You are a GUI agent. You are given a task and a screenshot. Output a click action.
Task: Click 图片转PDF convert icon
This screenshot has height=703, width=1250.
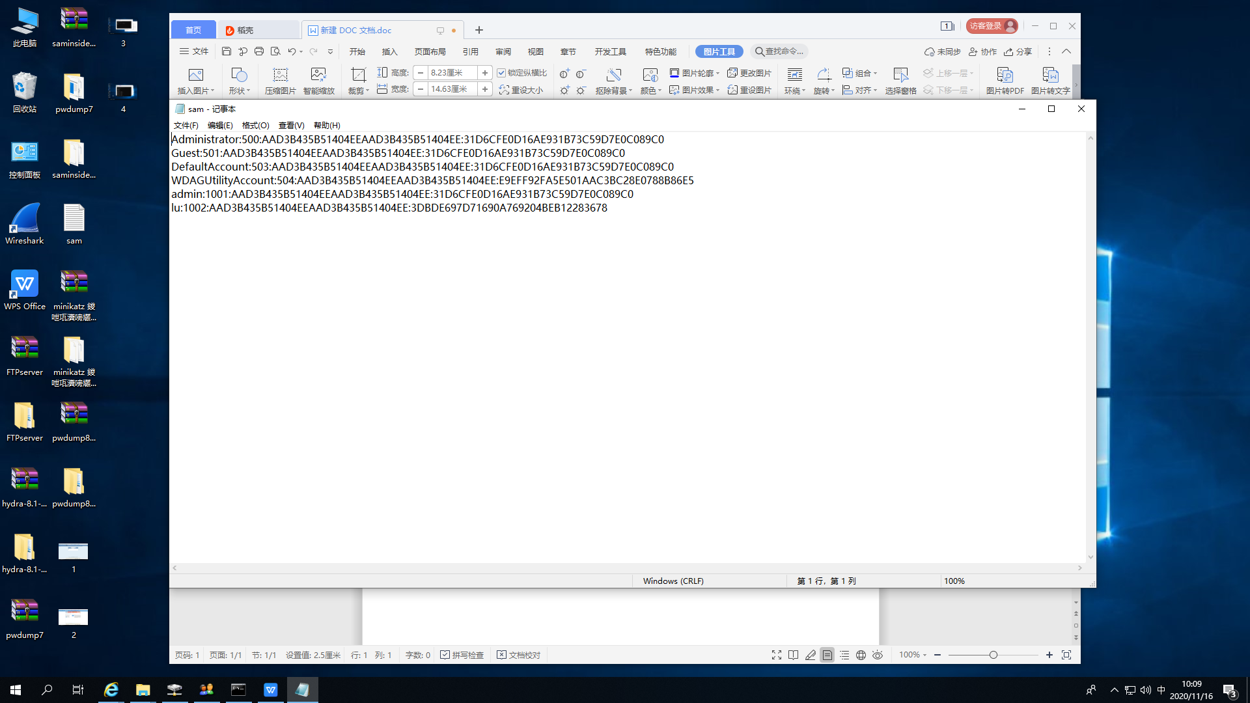tap(1005, 76)
